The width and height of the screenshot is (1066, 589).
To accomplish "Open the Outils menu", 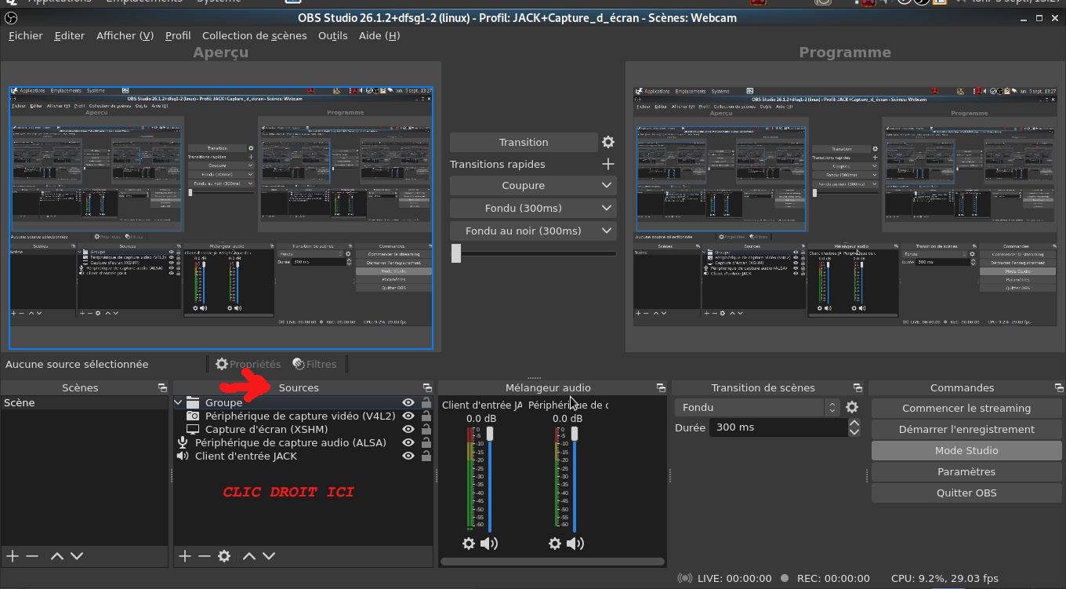I will (x=333, y=35).
